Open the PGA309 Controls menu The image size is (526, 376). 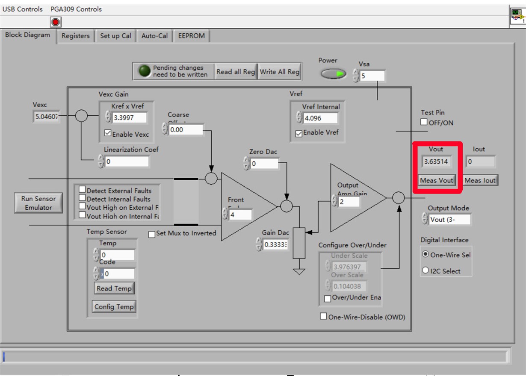(x=76, y=9)
